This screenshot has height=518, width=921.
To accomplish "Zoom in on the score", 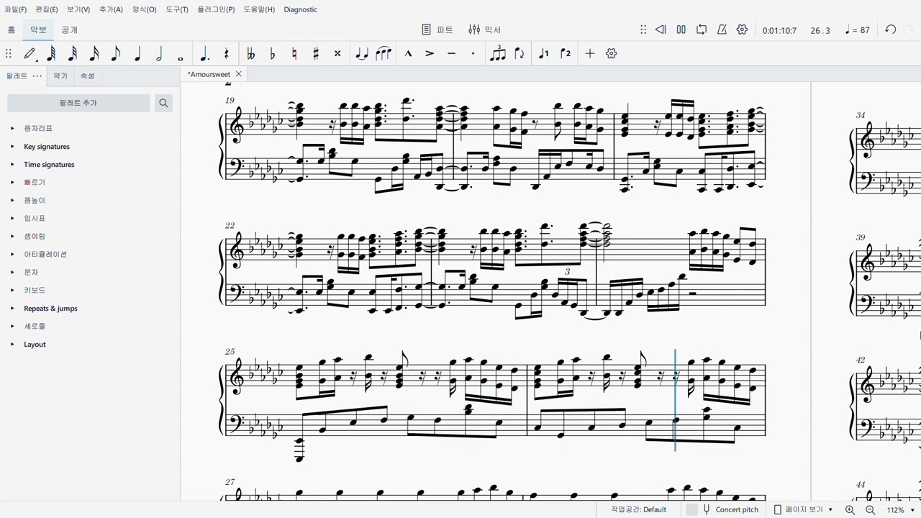I will click(x=850, y=509).
